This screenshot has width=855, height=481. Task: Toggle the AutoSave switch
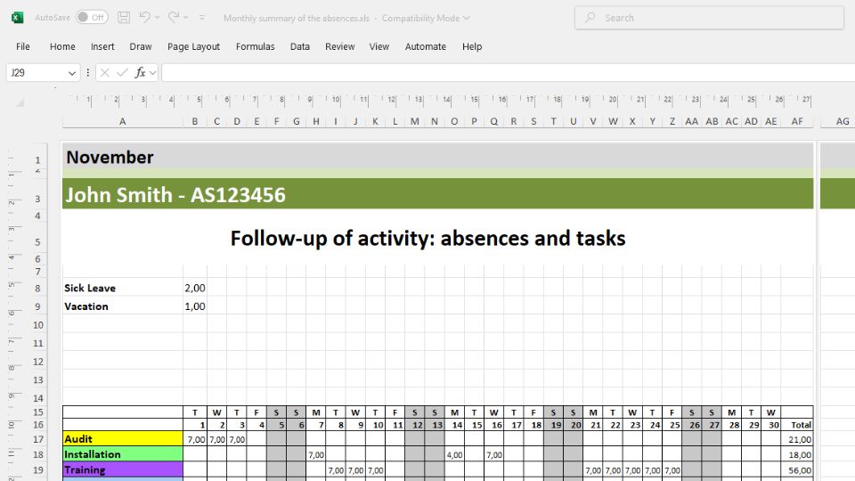pos(91,18)
